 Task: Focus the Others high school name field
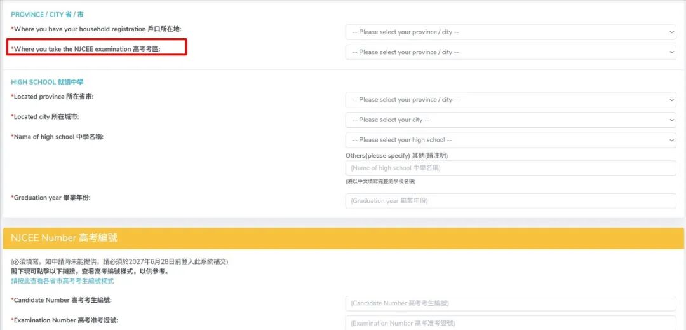click(x=511, y=168)
